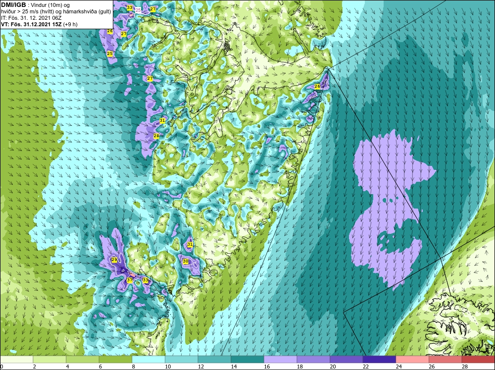Click the legend scale number 20
The image size is (495, 370).
tap(333, 367)
